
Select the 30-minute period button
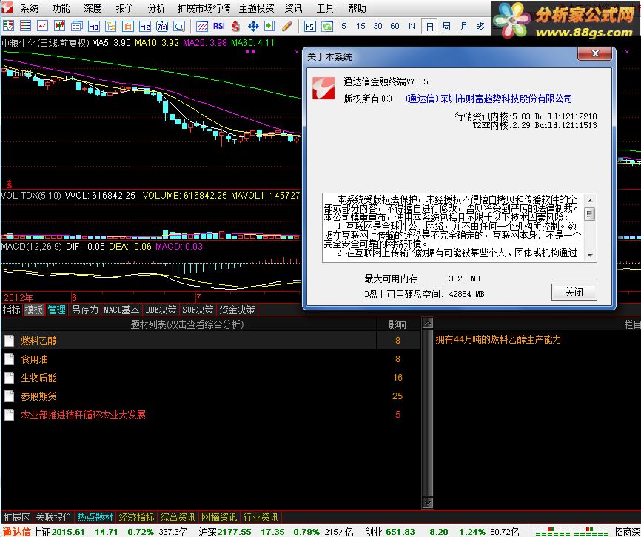click(377, 26)
